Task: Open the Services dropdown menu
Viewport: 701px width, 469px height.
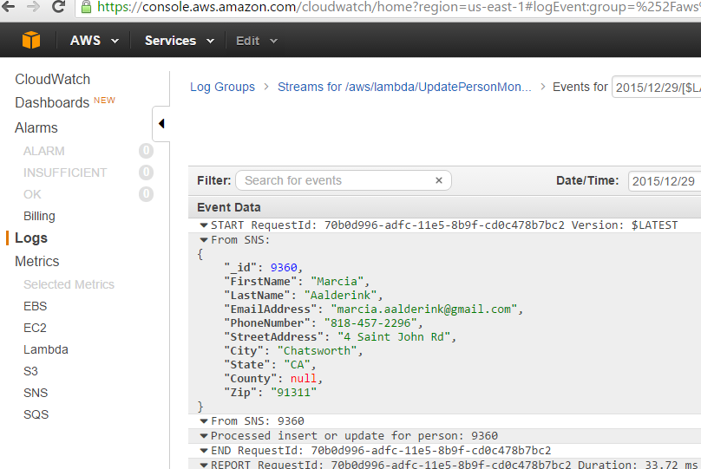Action: click(x=180, y=41)
